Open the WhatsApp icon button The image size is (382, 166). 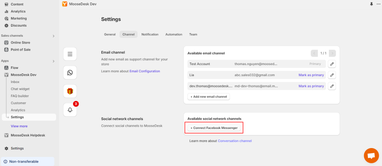click(70, 73)
